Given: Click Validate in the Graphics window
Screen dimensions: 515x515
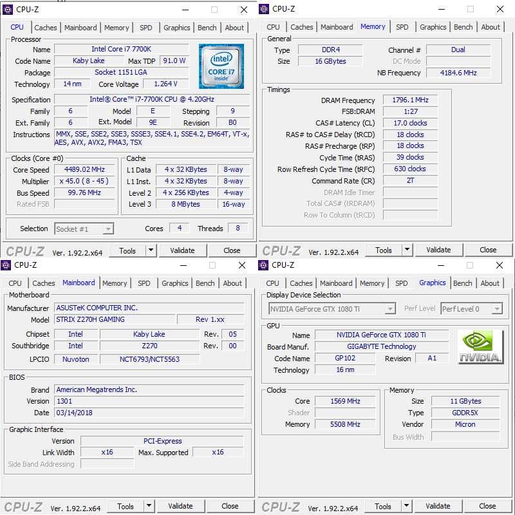Looking at the screenshot, I should point(438,506).
